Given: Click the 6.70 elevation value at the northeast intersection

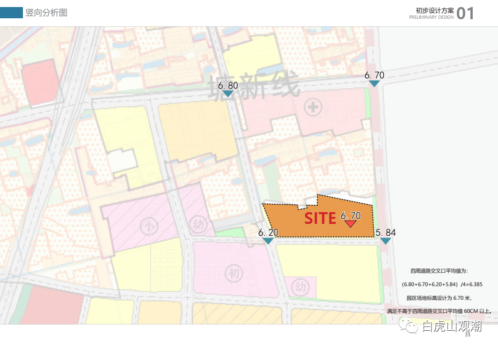Looking at the screenshot, I should click(x=374, y=75).
